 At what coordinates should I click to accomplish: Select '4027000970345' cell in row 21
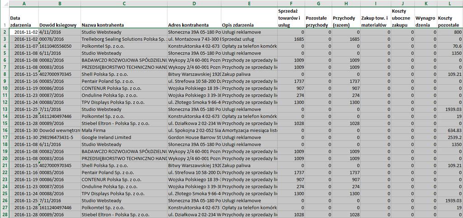coord(60,166)
